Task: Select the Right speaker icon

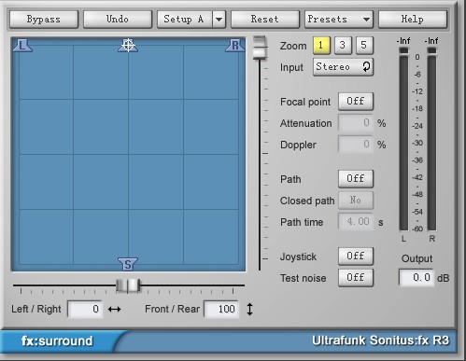Action: 234,46
